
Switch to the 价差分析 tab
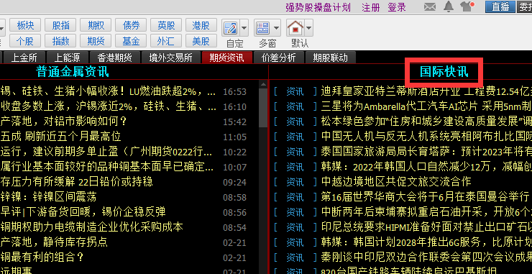279,58
